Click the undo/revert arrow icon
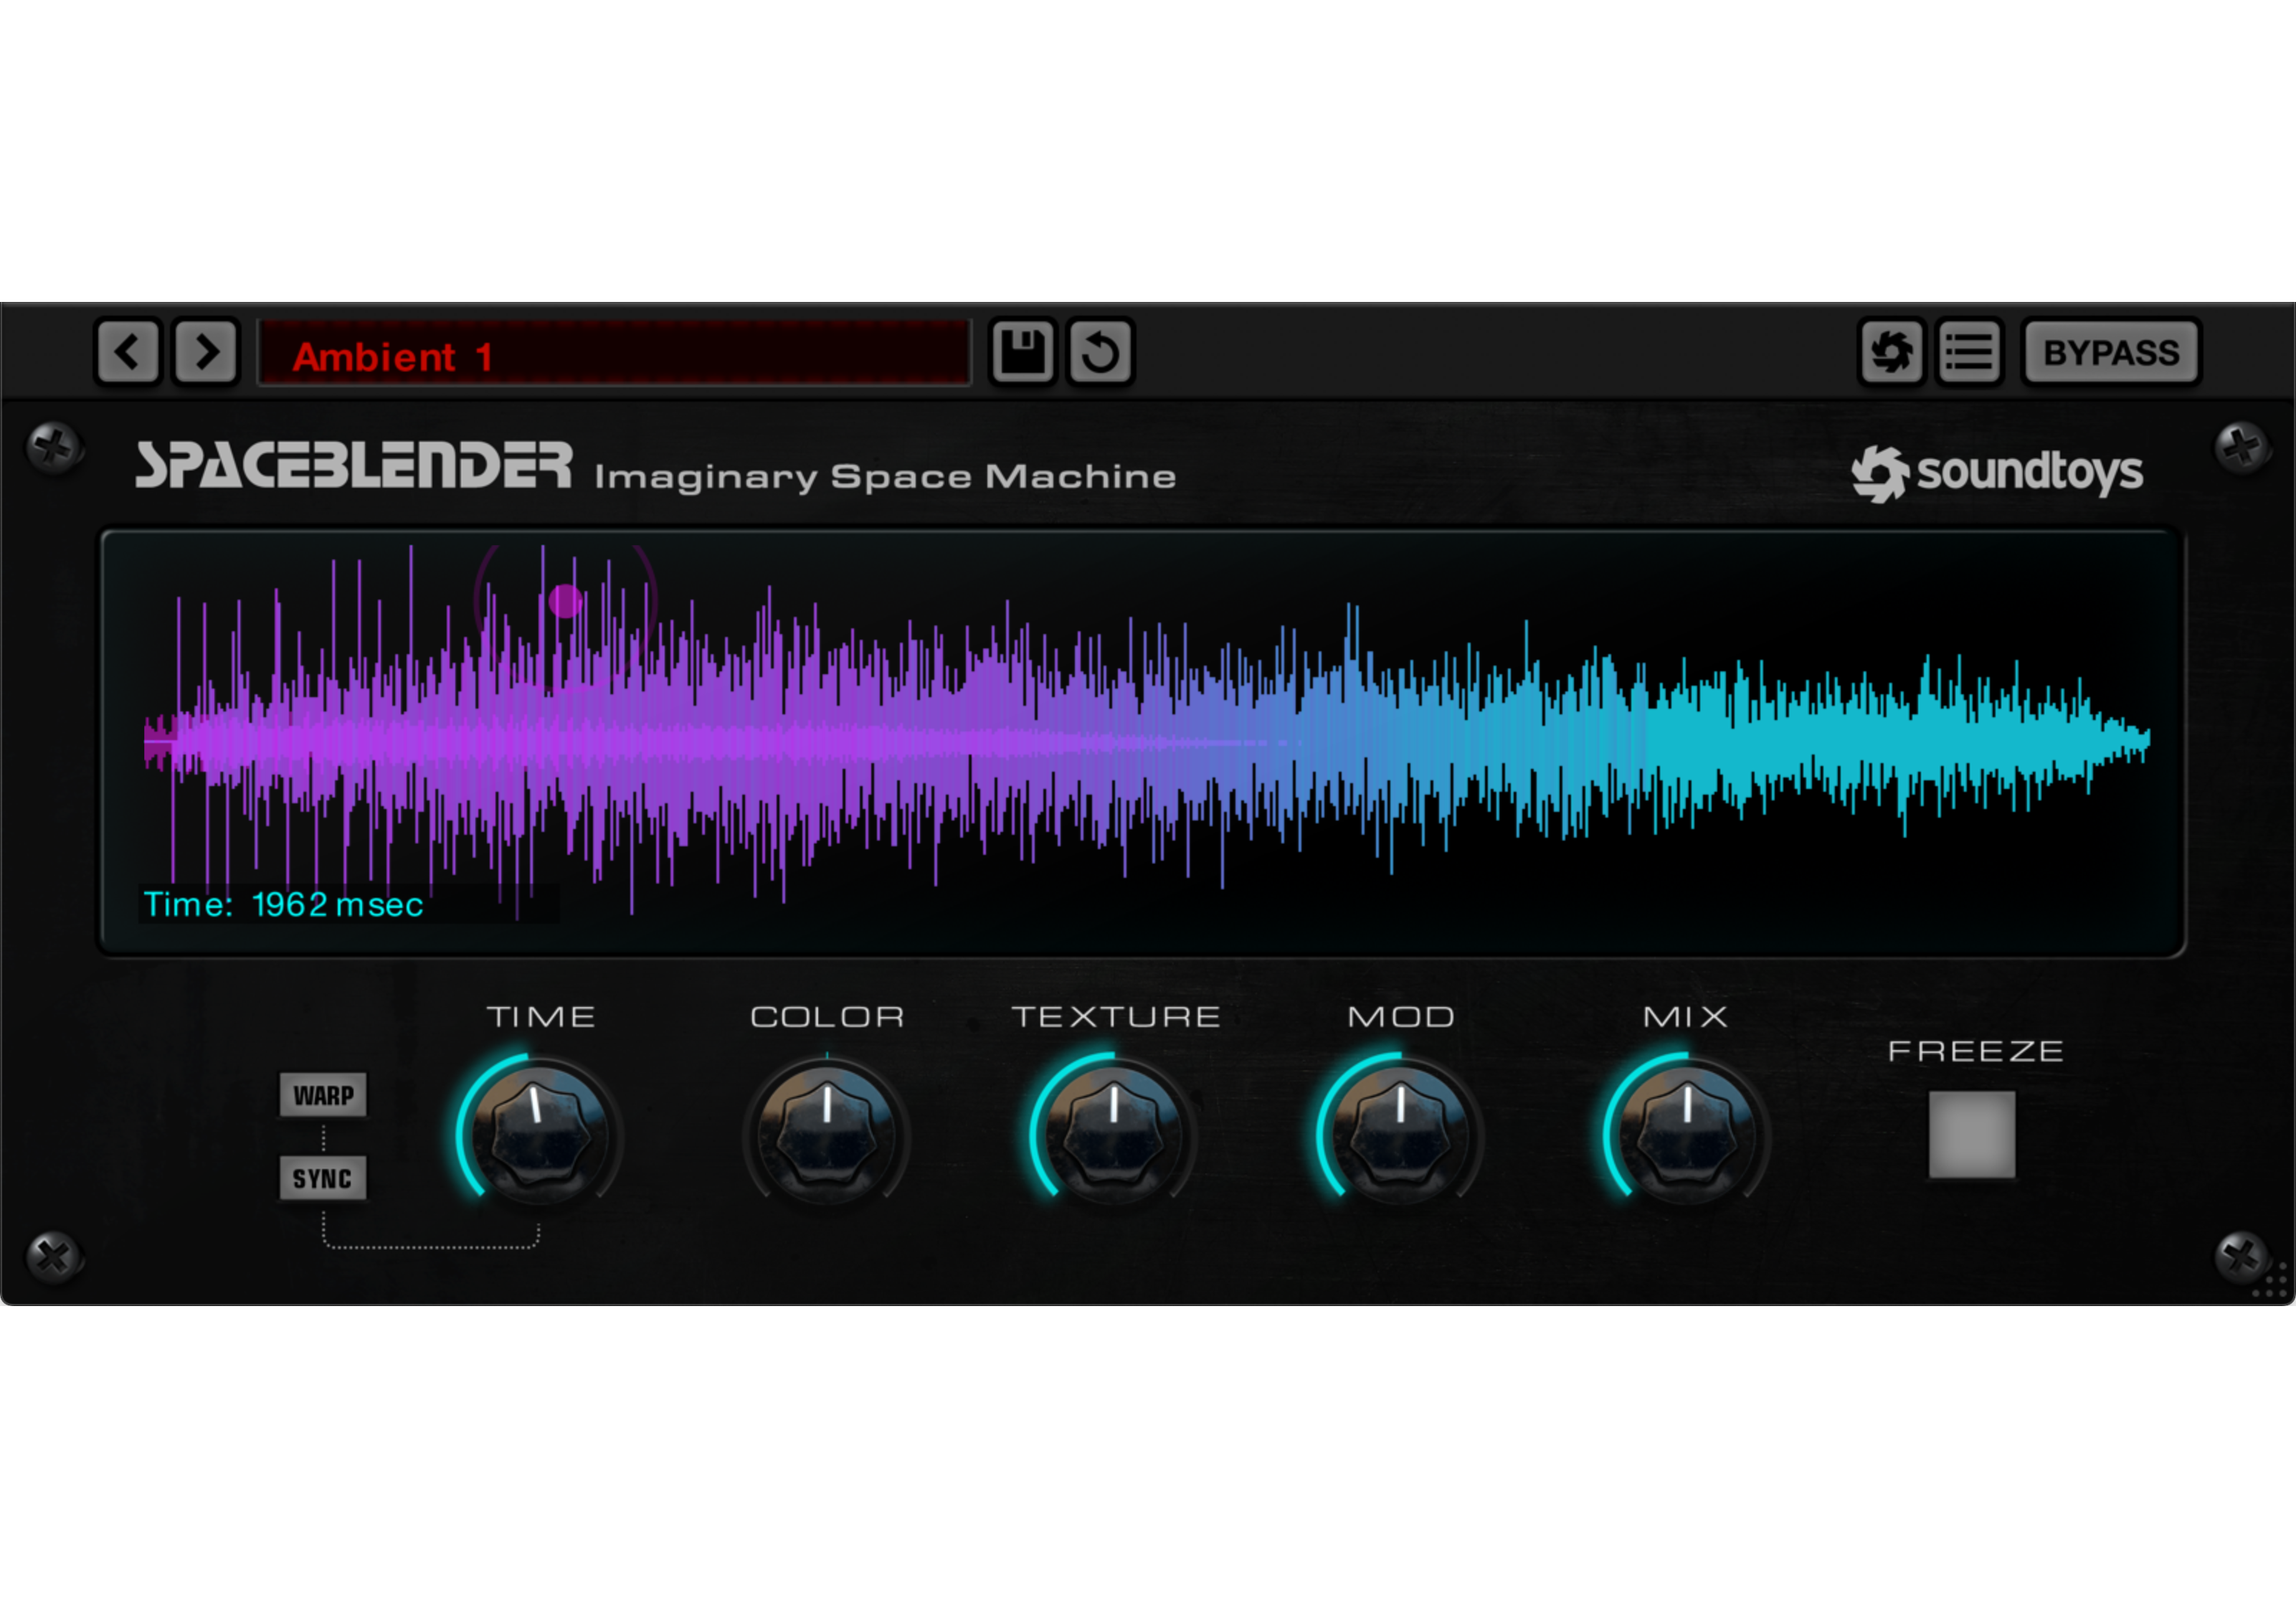The height and width of the screenshot is (1608, 2296). tap(1100, 352)
